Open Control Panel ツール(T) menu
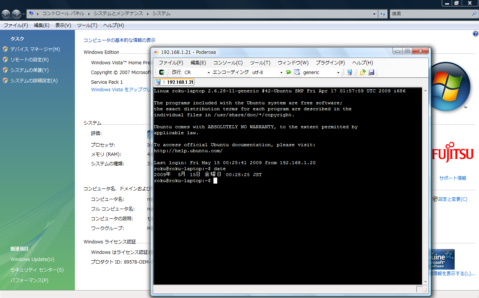 tap(87, 25)
